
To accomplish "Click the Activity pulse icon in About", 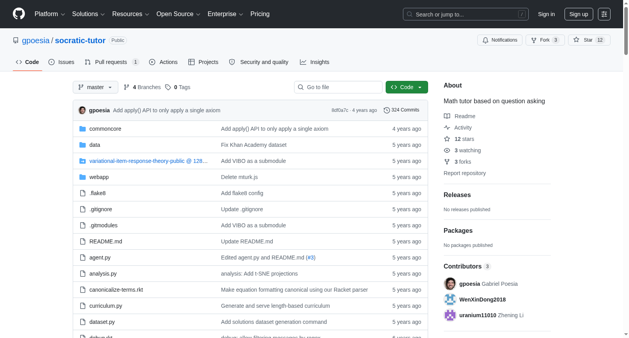I will coord(447,128).
